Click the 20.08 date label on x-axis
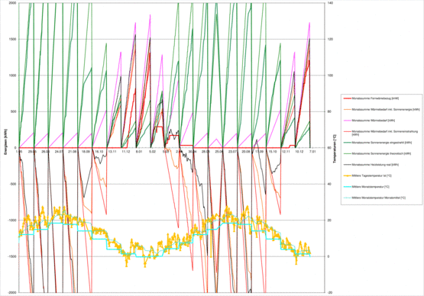Screen dimensions: 424x296 [x=246, y=152]
